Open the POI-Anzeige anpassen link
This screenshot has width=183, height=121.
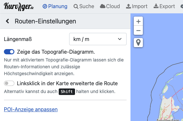31,109
